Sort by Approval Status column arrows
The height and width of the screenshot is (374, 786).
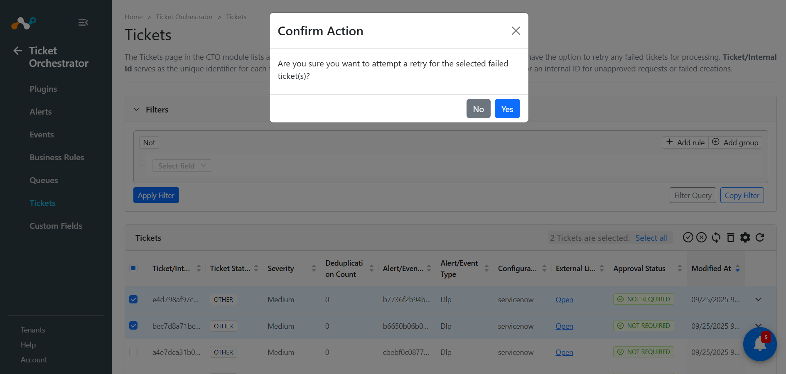(x=680, y=269)
